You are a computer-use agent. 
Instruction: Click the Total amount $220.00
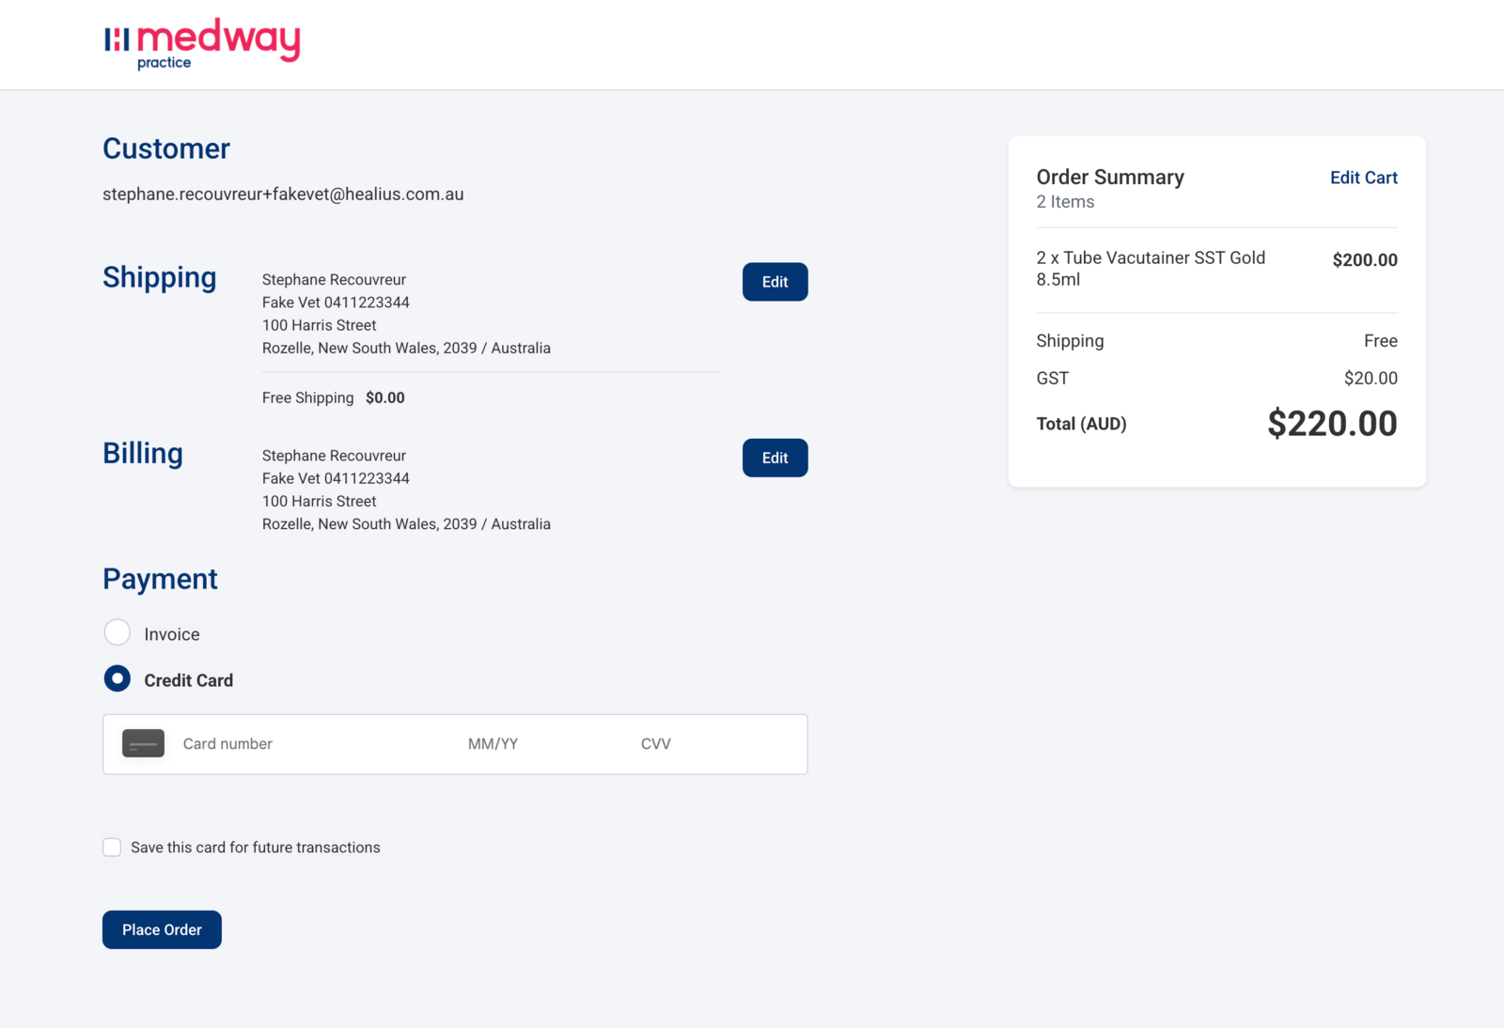click(1332, 424)
